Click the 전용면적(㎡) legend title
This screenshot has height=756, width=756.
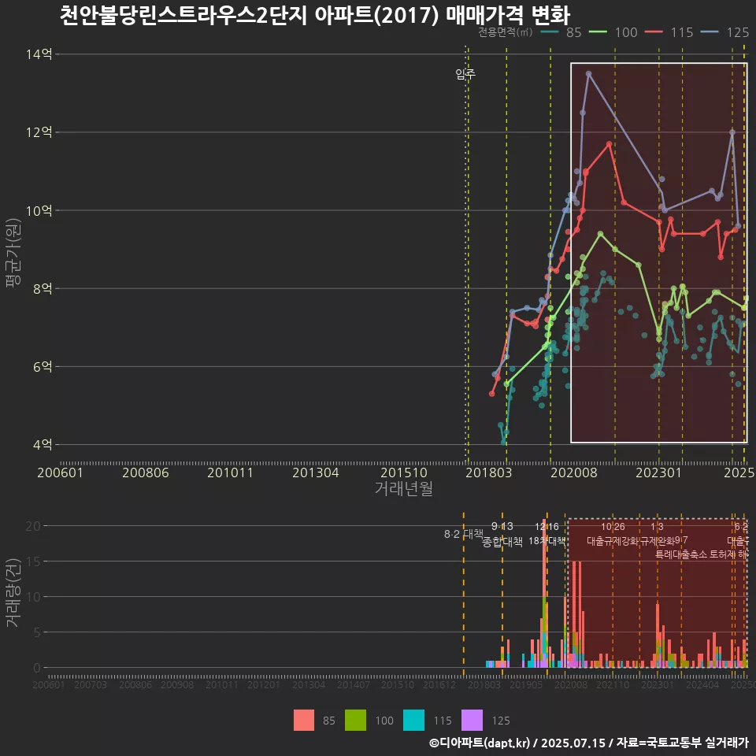click(x=506, y=32)
